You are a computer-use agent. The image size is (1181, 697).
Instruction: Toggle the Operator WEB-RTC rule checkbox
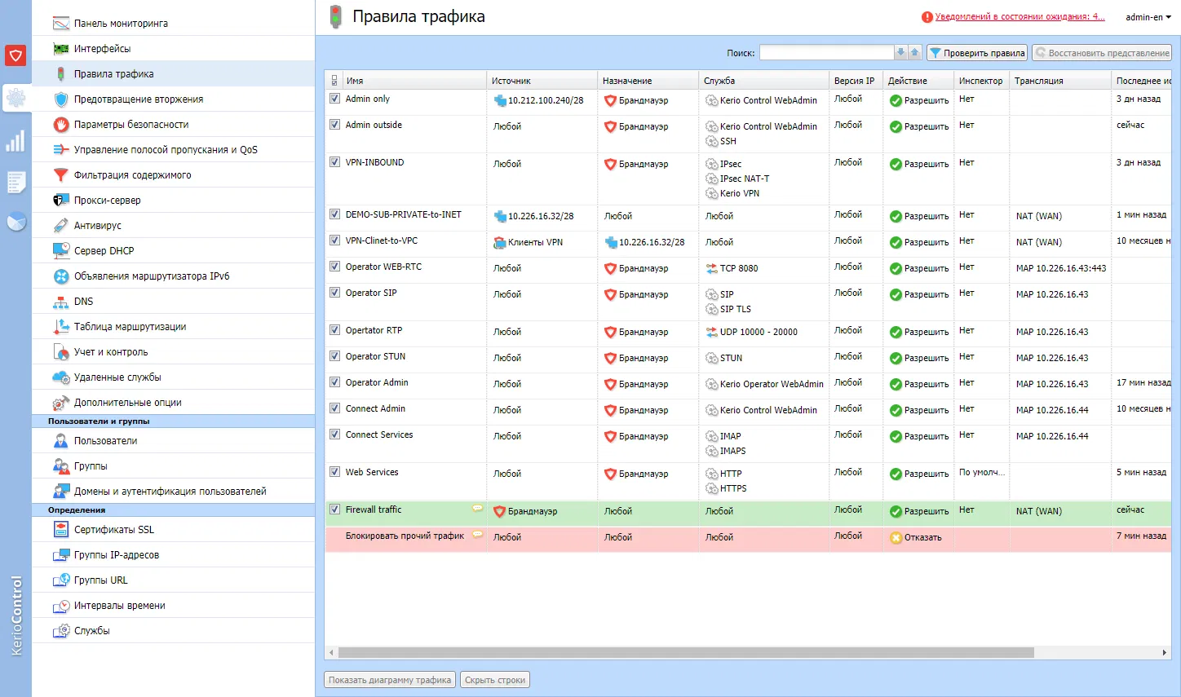click(334, 267)
